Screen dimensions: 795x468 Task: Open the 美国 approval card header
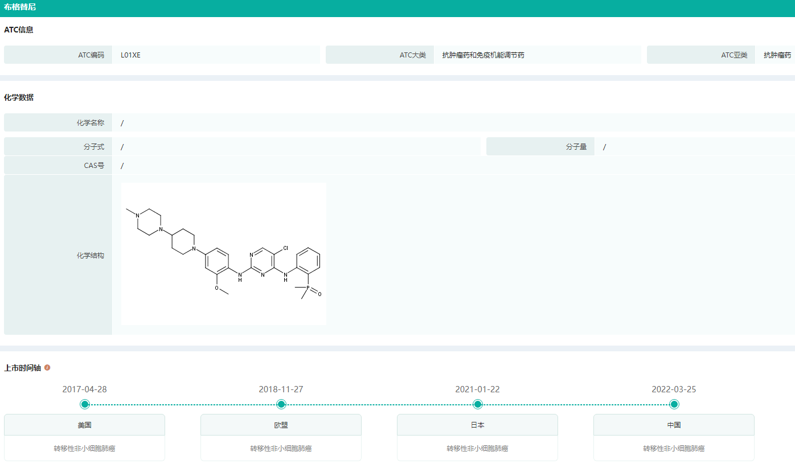pyautogui.click(x=84, y=425)
